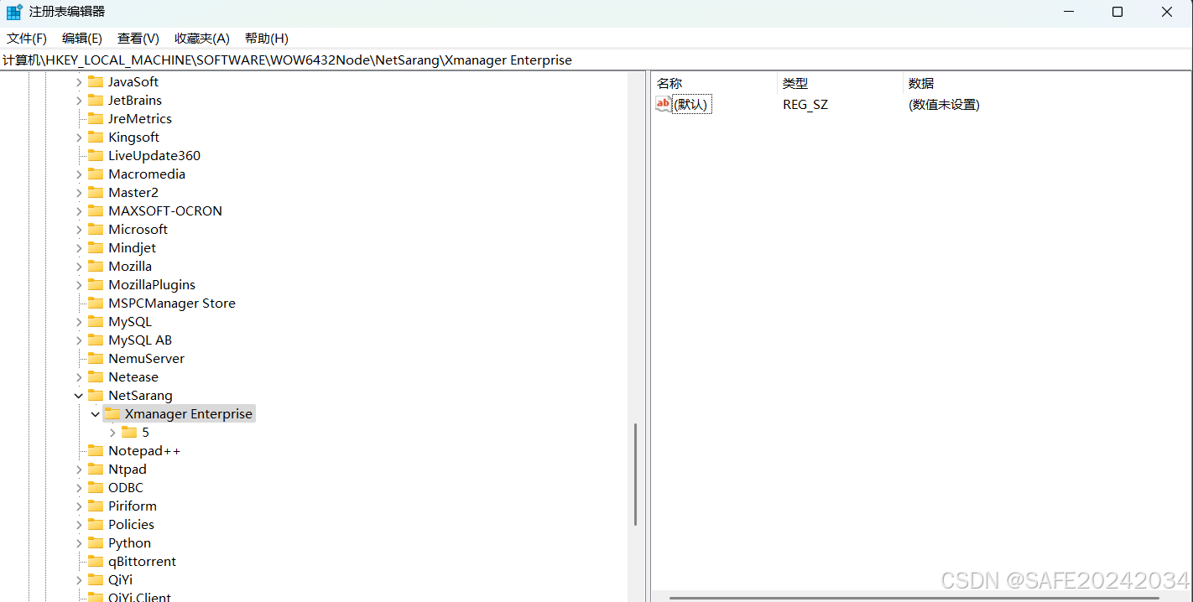Click the open Xmanager Enterprise folder icon
Image resolution: width=1193 pixels, height=602 pixels.
(112, 413)
